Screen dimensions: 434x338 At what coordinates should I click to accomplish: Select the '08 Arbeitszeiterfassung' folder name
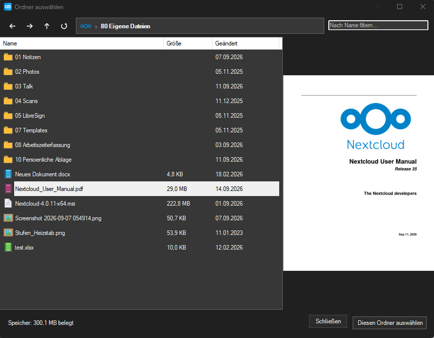[x=42, y=145]
